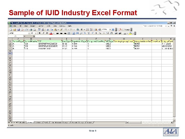Align text left
Screen dimensions: 185x139
pyautogui.click(x=58, y=33)
